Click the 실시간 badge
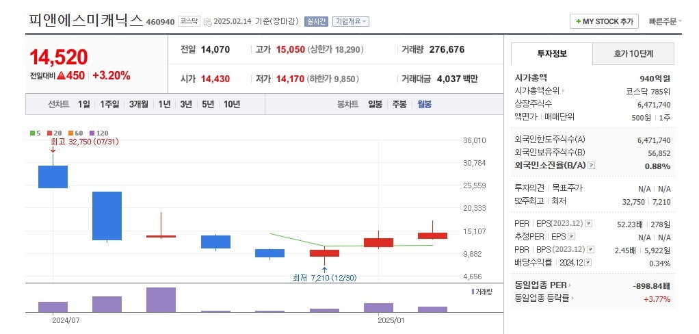 [x=316, y=21]
